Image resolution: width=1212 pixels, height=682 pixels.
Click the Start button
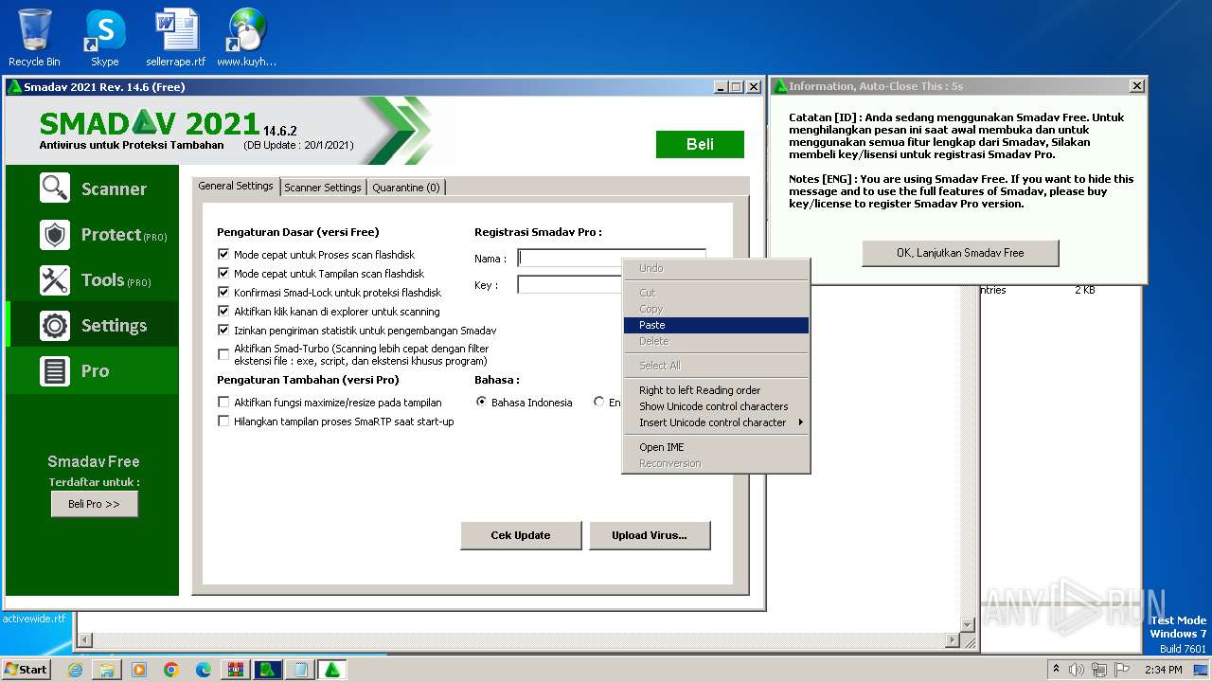pos(27,670)
